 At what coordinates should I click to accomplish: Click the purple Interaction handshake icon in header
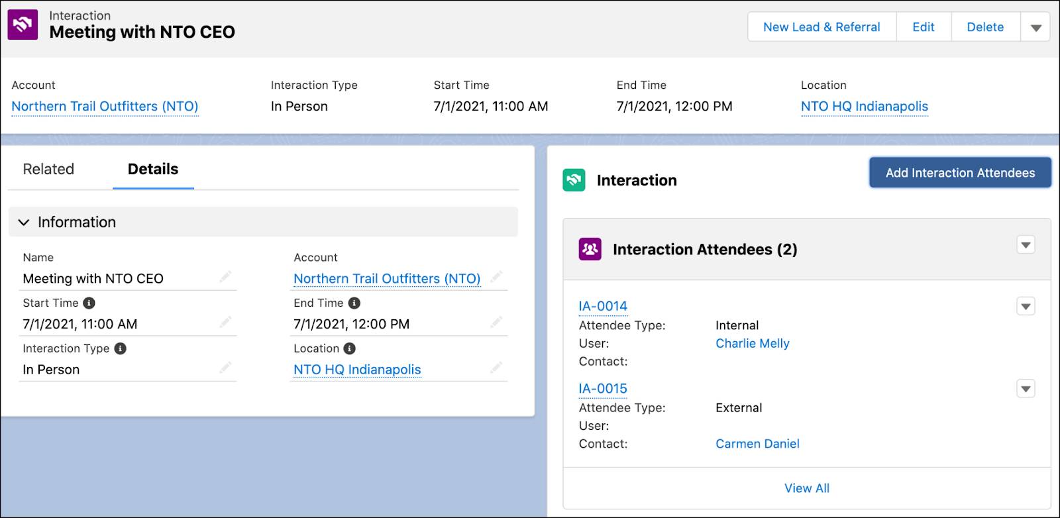(23, 25)
